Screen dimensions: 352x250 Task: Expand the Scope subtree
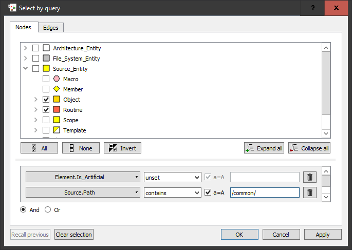35,120
